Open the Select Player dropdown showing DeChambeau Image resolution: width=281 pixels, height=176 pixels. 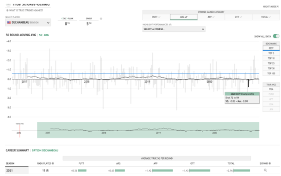28,23
